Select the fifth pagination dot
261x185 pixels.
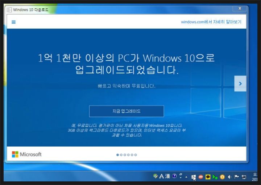coord(132,155)
